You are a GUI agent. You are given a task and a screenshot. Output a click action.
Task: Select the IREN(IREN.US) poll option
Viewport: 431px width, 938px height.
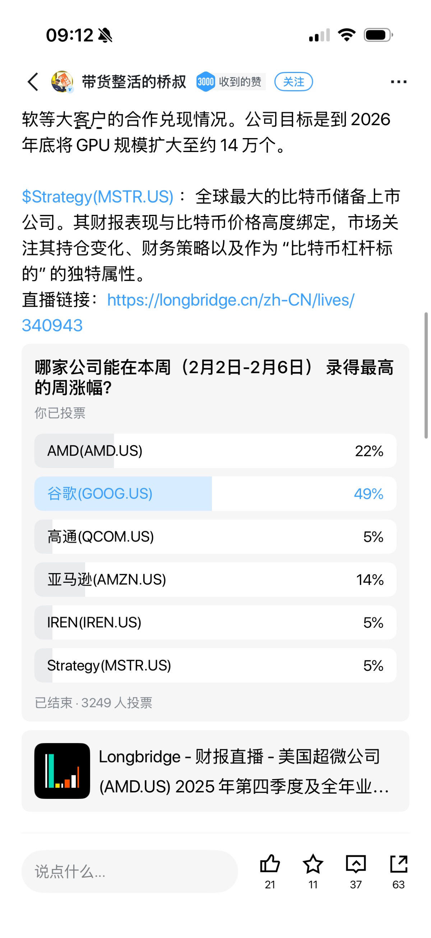(215, 623)
